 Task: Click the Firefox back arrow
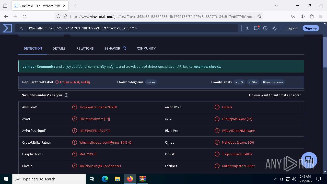point(6,16)
